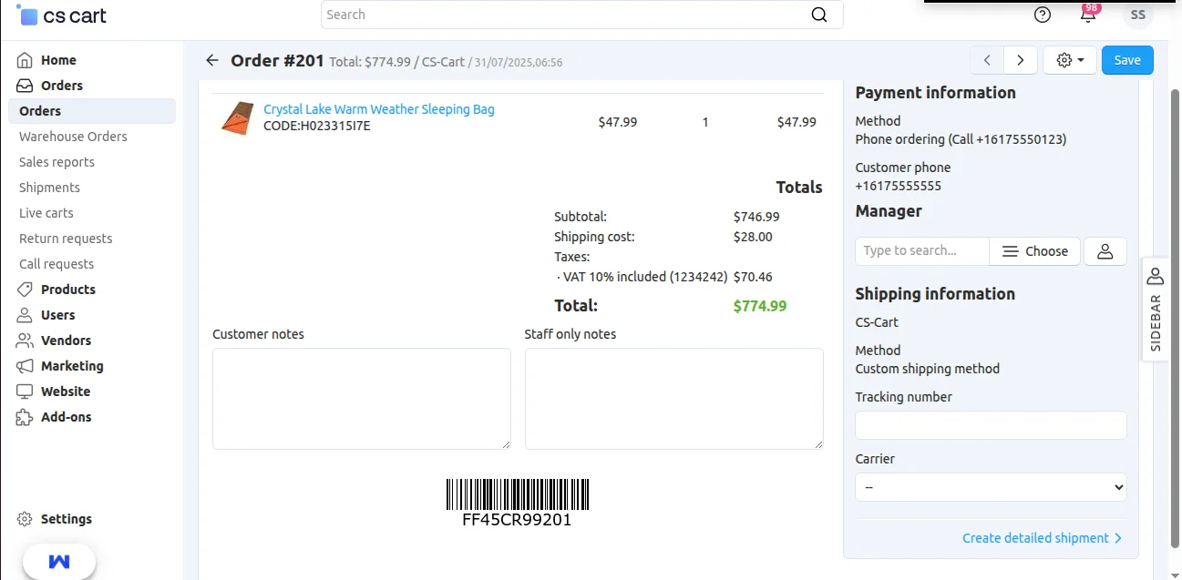Image resolution: width=1182 pixels, height=580 pixels.
Task: Click the sleeping bag product thumbnail
Action: click(237, 119)
